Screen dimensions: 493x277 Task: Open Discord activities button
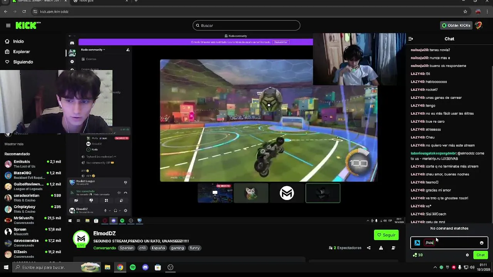pyautogui.click(x=106, y=200)
